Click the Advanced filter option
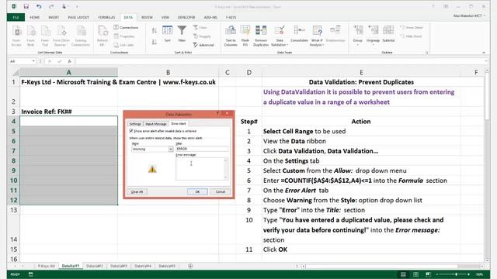Viewport: 497px width, 279px height. tap(203, 45)
